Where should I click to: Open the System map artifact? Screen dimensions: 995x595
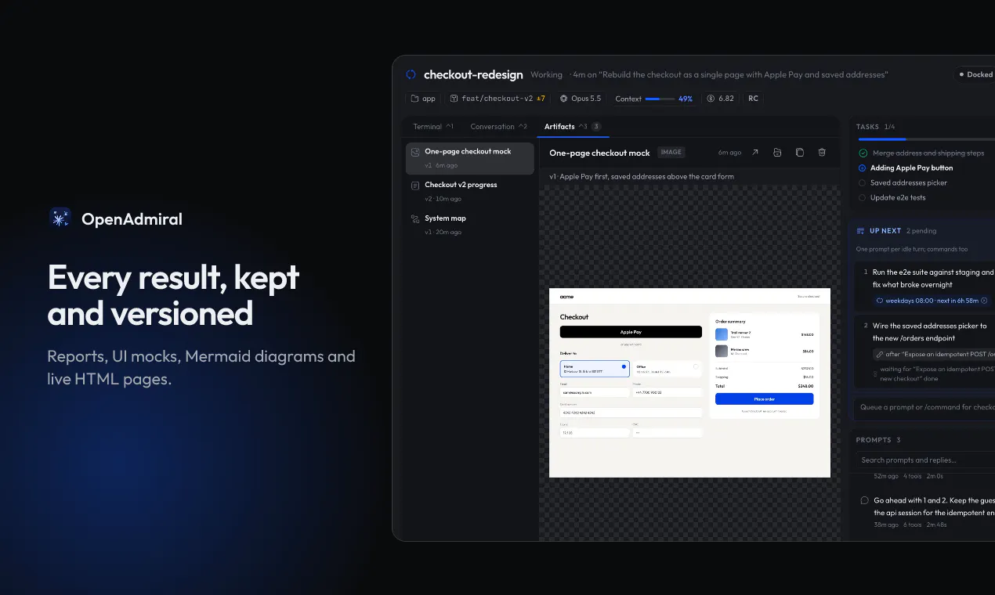click(x=469, y=225)
